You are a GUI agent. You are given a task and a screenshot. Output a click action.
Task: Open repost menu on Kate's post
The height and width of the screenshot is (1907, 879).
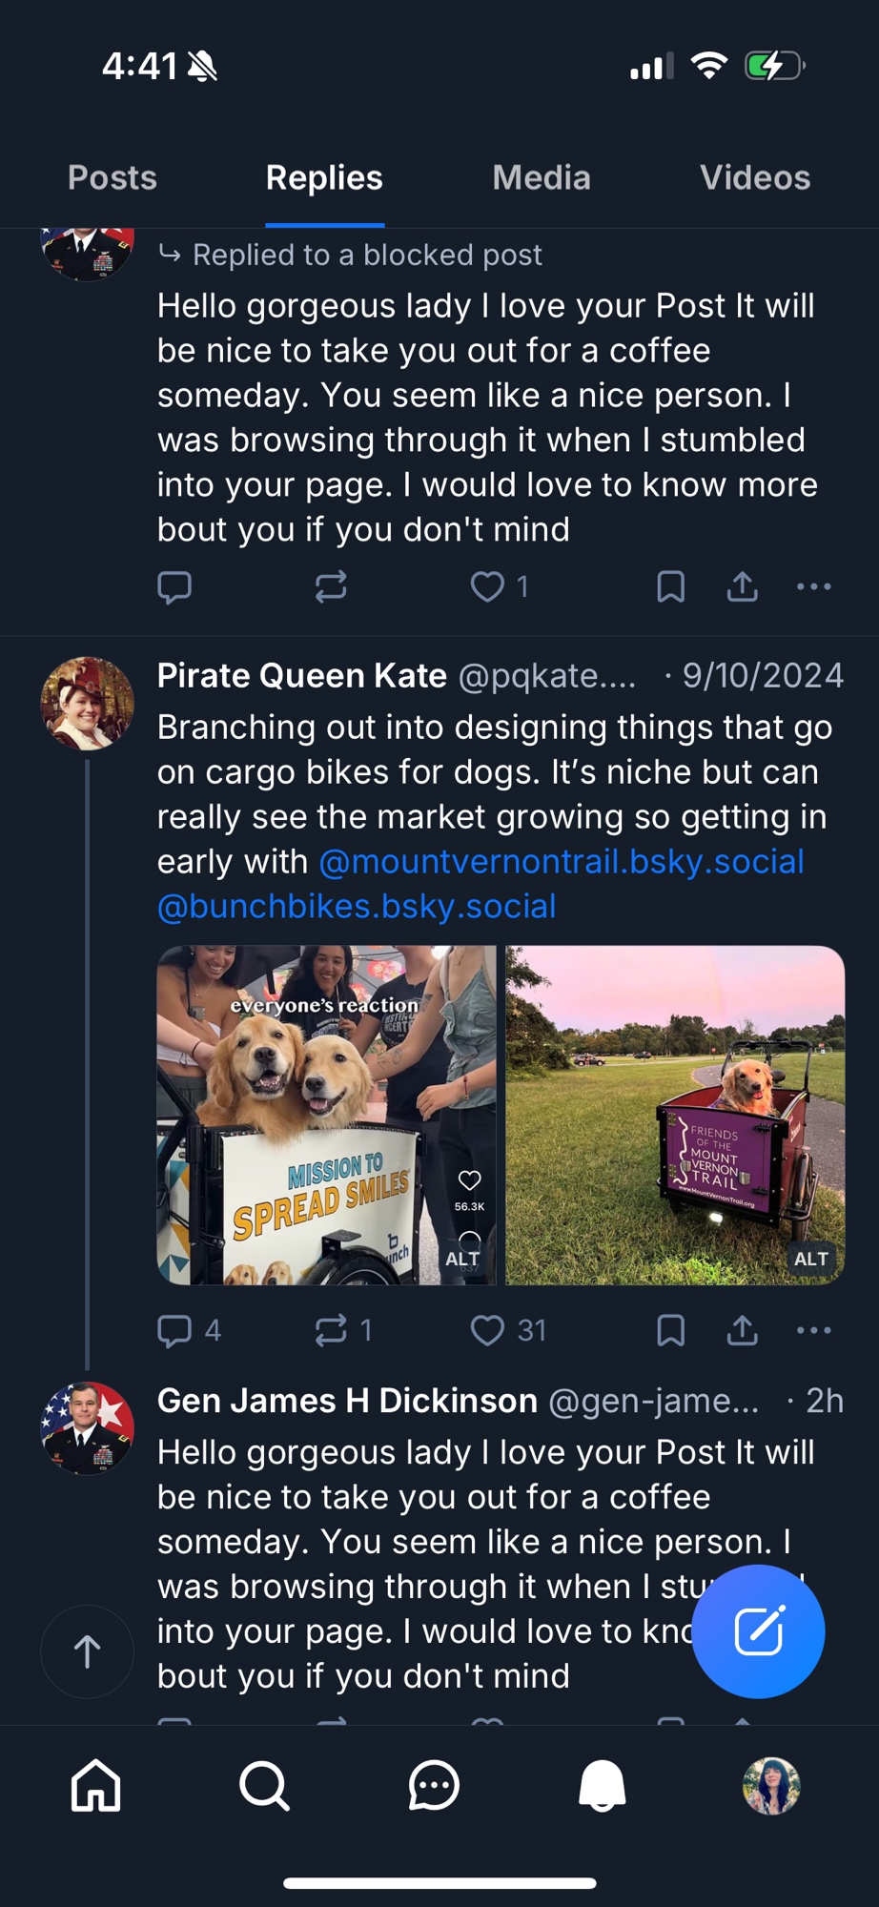pyautogui.click(x=331, y=1330)
